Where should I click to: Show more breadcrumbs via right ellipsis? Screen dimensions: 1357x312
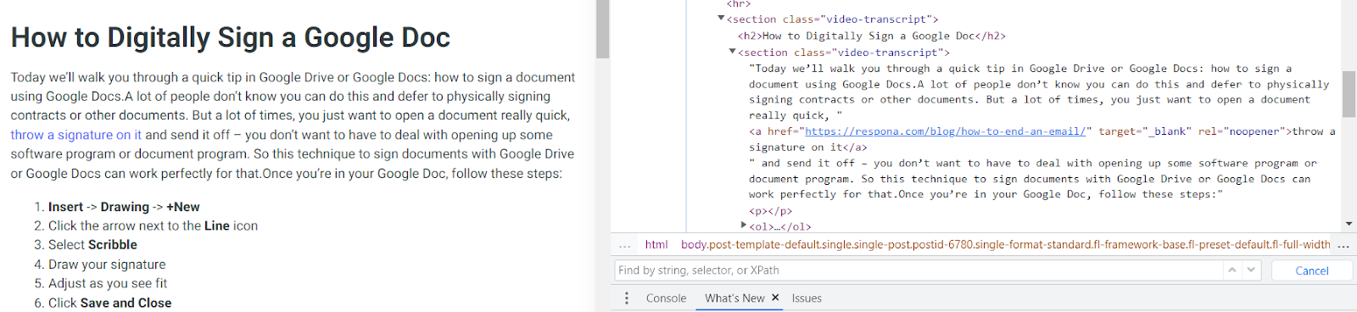(1343, 245)
